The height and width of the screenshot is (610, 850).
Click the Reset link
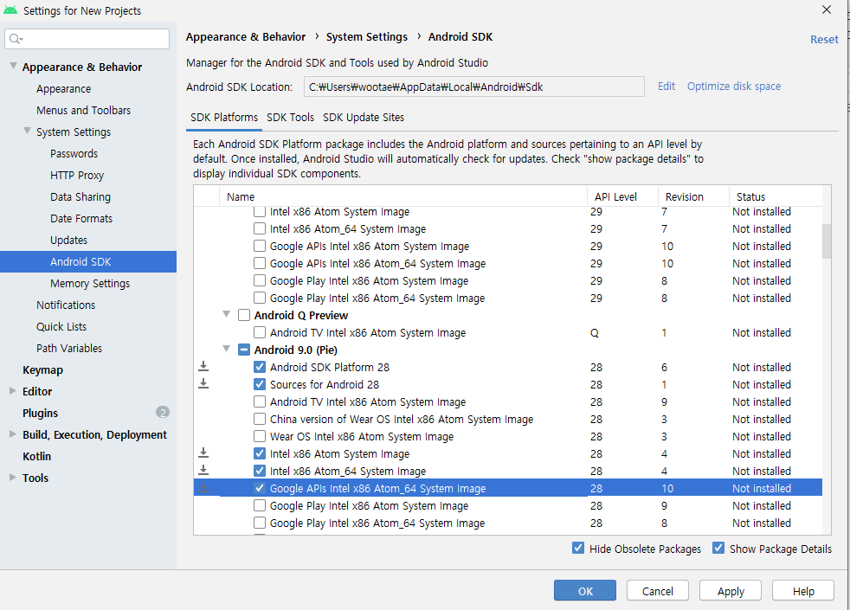tap(824, 40)
